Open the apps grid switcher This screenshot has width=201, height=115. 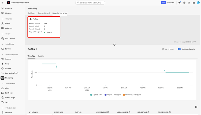point(193,3)
